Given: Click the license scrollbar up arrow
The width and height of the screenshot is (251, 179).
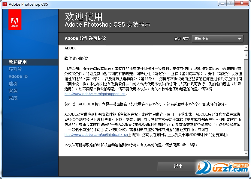Looking at the screenshot, I should point(246,48).
